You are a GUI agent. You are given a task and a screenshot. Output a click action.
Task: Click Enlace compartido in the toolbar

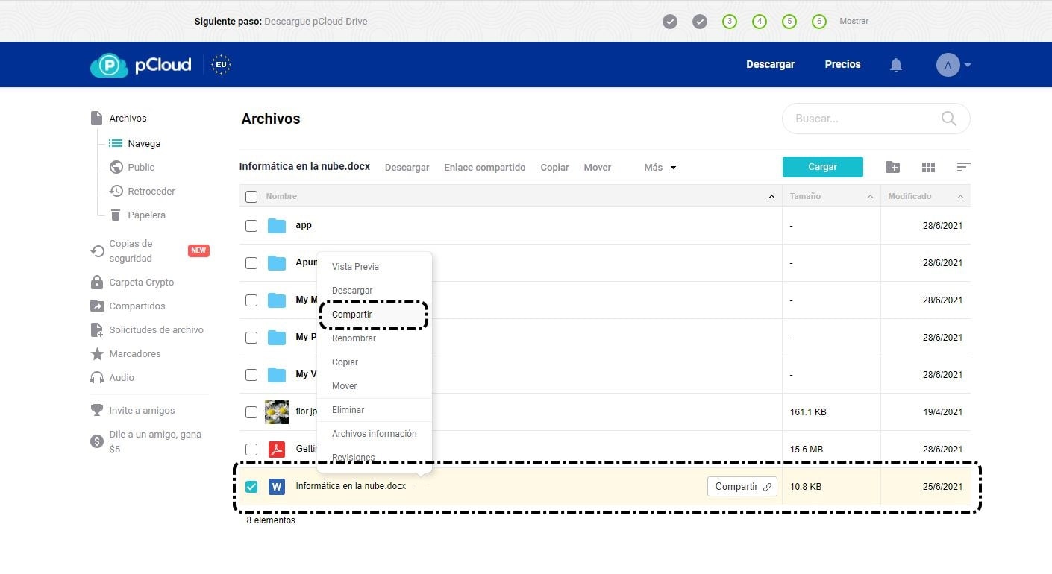coord(484,168)
